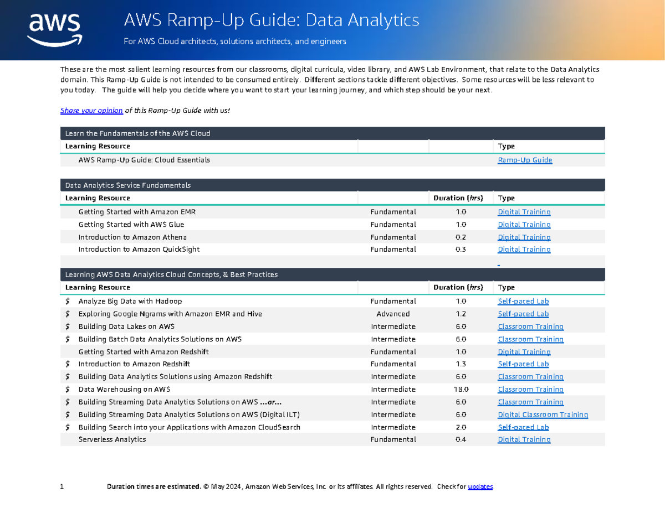Click the dollar sign beside Analyze Big Data with Hadoop
This screenshot has width=665, height=513.
(x=66, y=301)
